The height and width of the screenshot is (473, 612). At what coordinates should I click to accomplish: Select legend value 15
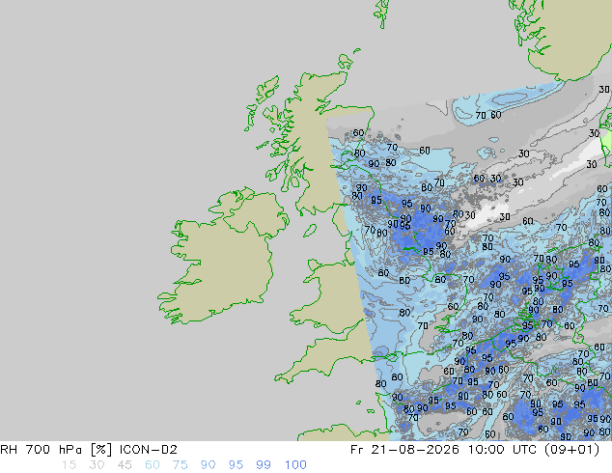click(x=69, y=465)
